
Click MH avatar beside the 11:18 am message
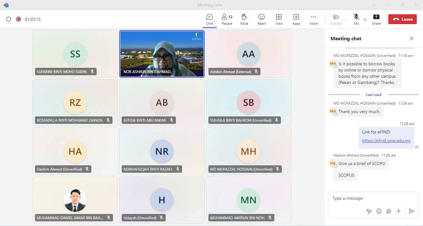click(333, 64)
